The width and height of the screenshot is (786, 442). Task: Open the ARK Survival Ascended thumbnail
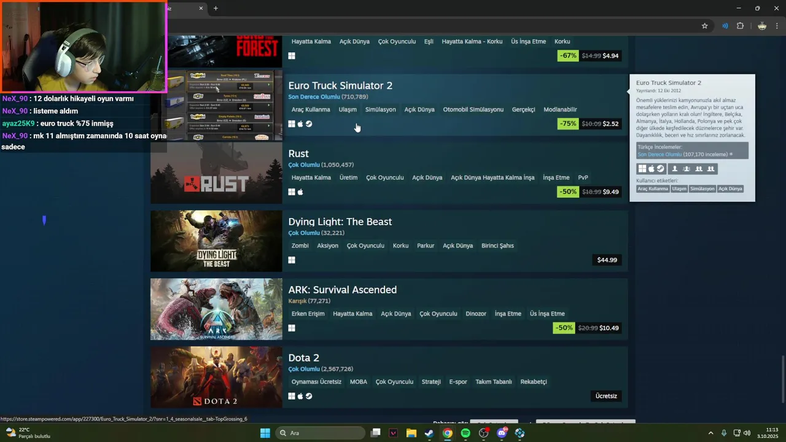[216, 309]
